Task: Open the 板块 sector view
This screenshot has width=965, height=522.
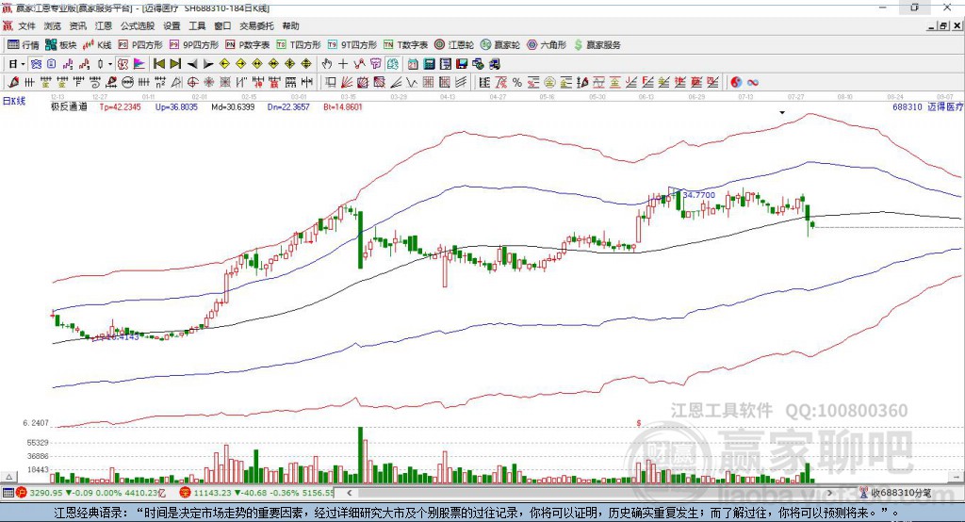Action: (x=61, y=45)
